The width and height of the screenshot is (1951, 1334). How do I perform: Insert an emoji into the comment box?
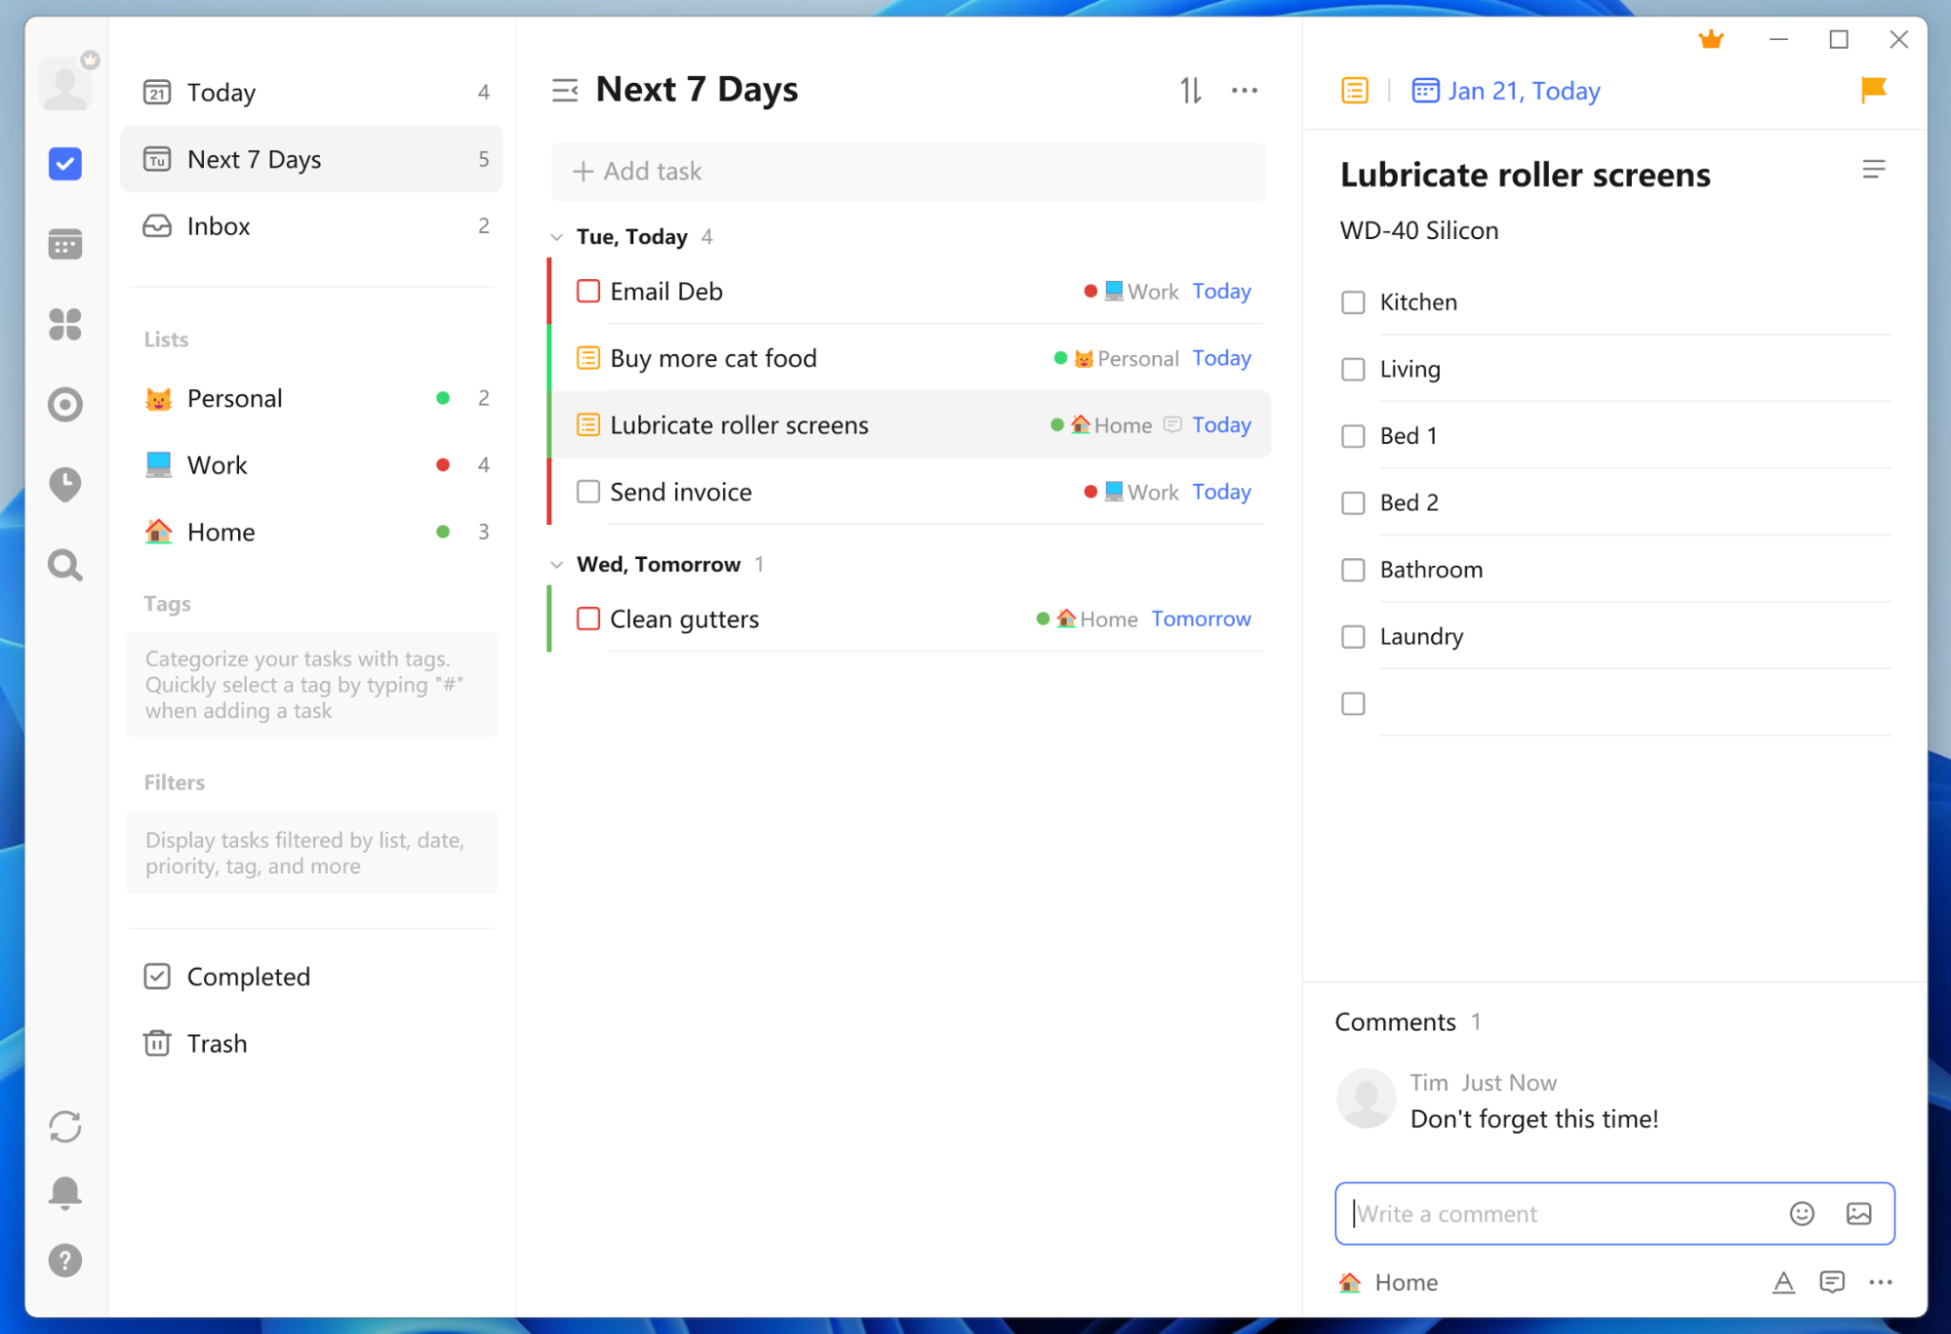[x=1803, y=1213]
